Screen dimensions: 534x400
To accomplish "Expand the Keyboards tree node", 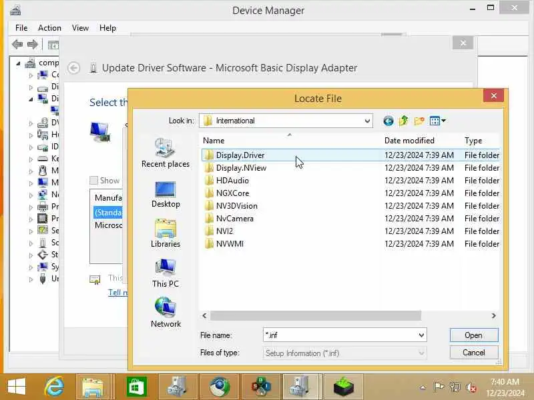I will 31,159.
